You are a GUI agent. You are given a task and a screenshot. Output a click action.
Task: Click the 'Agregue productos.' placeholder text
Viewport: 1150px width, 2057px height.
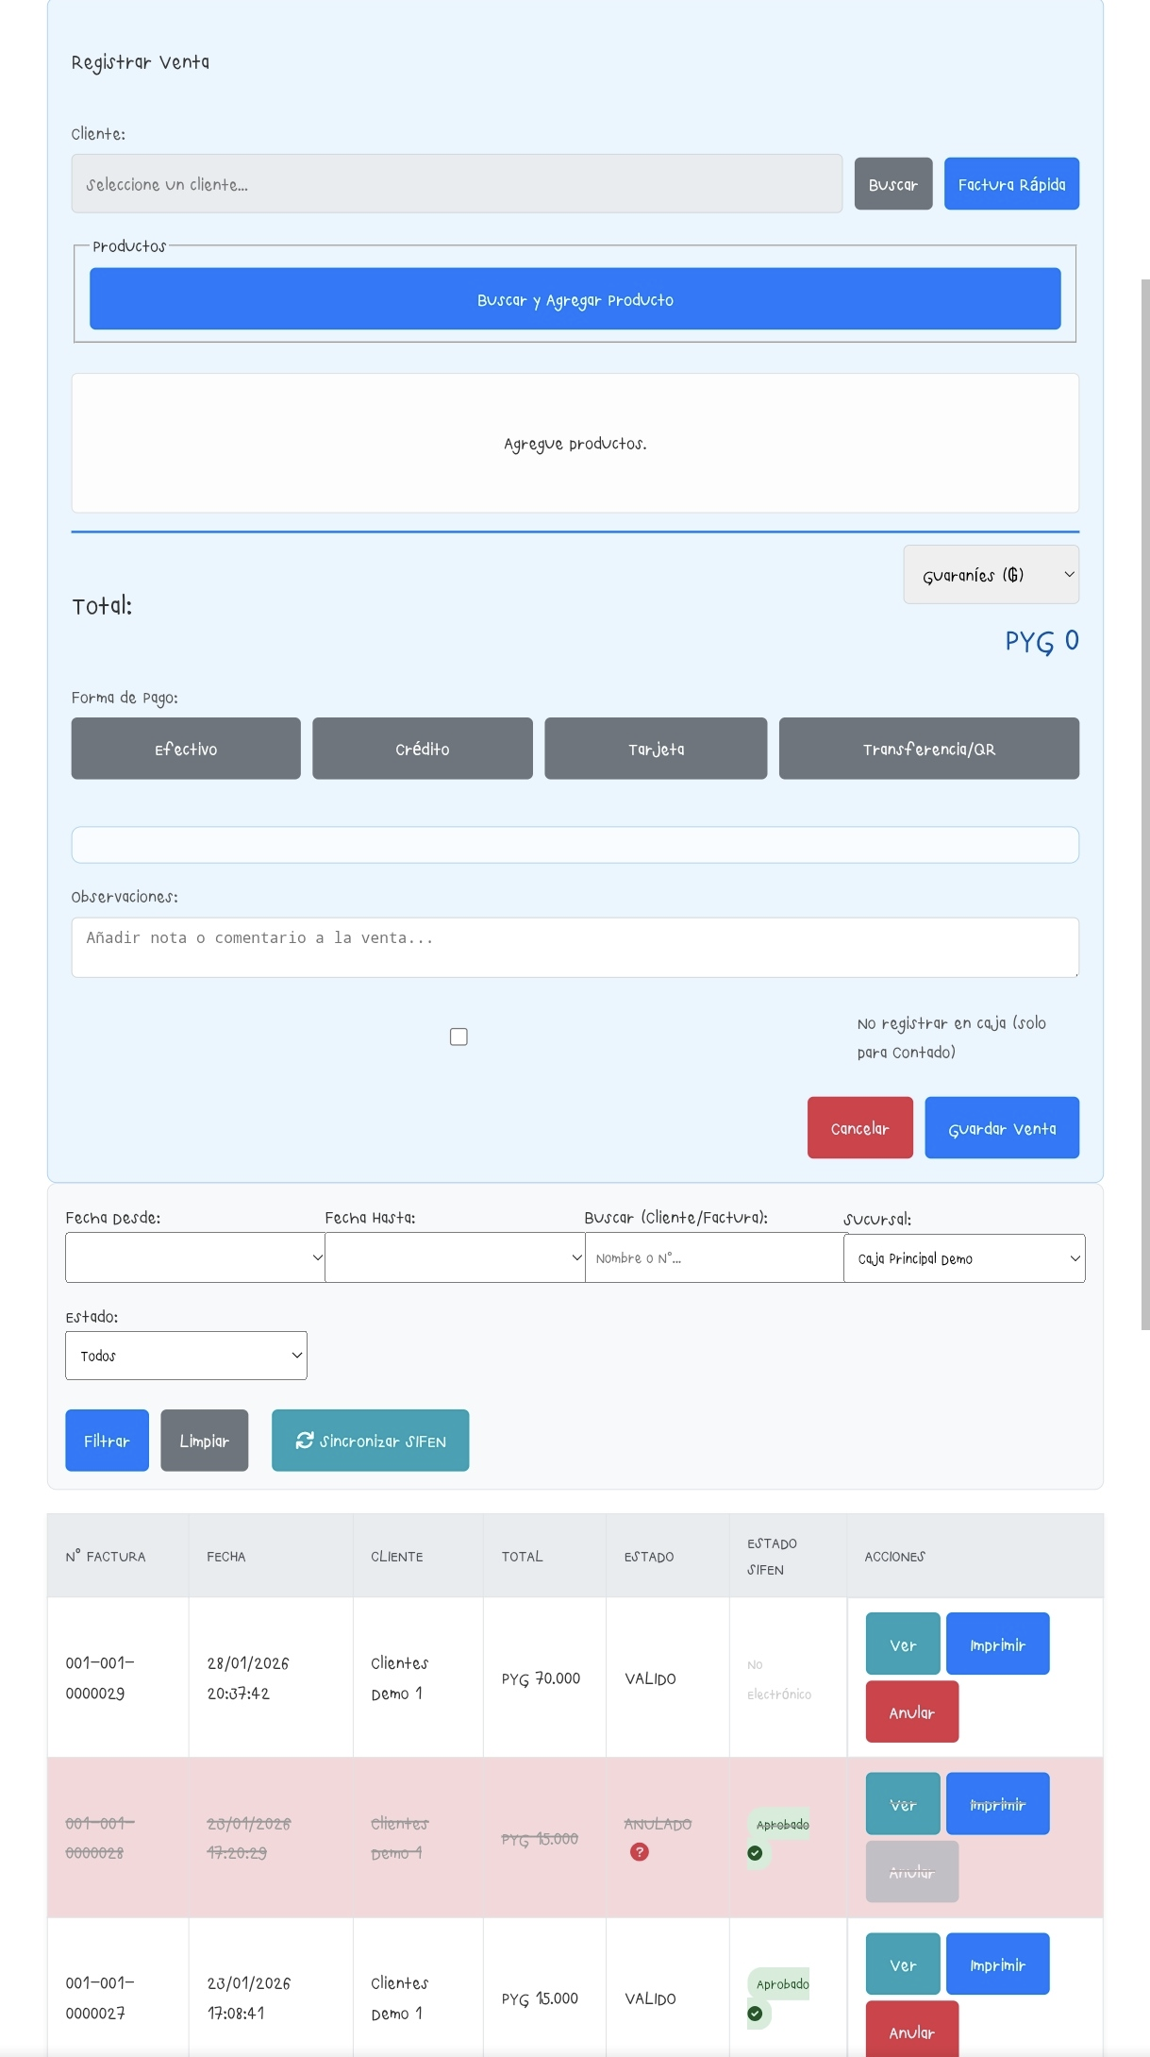pos(575,444)
